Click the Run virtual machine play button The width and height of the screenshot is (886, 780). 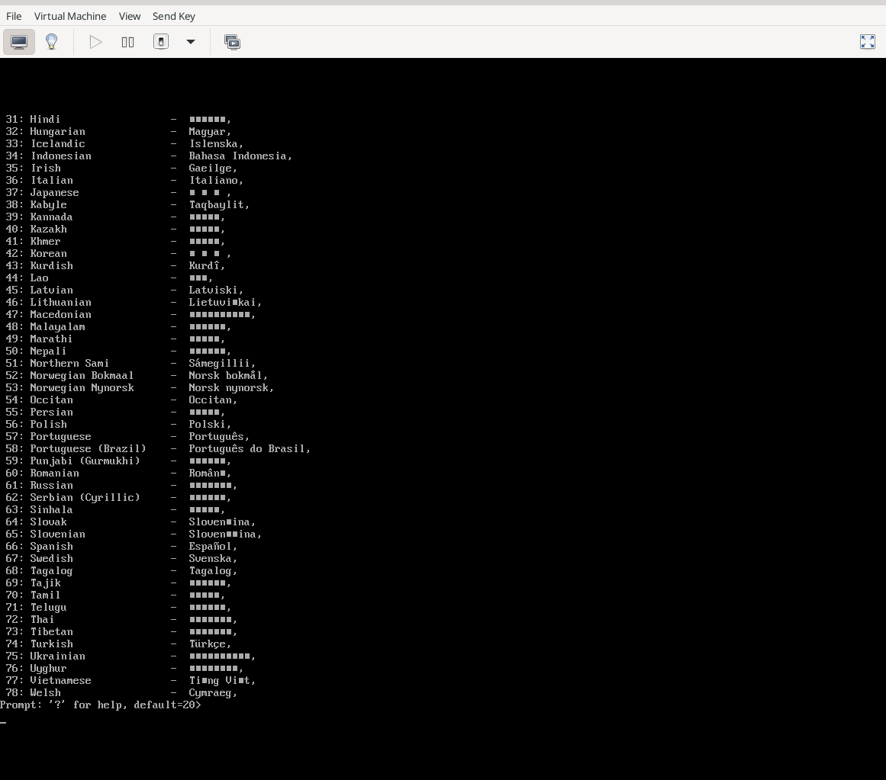(x=95, y=42)
